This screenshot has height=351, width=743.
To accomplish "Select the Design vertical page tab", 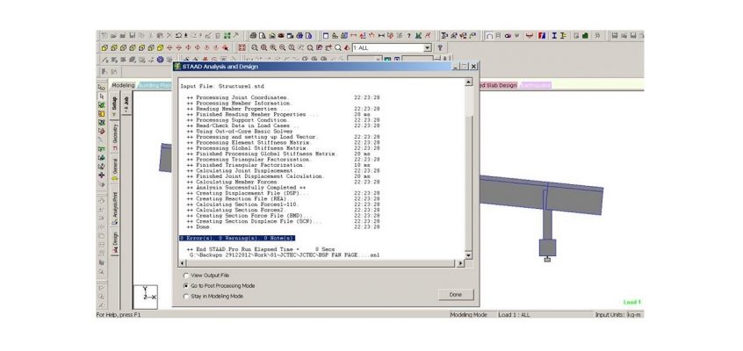I will click(x=115, y=242).
